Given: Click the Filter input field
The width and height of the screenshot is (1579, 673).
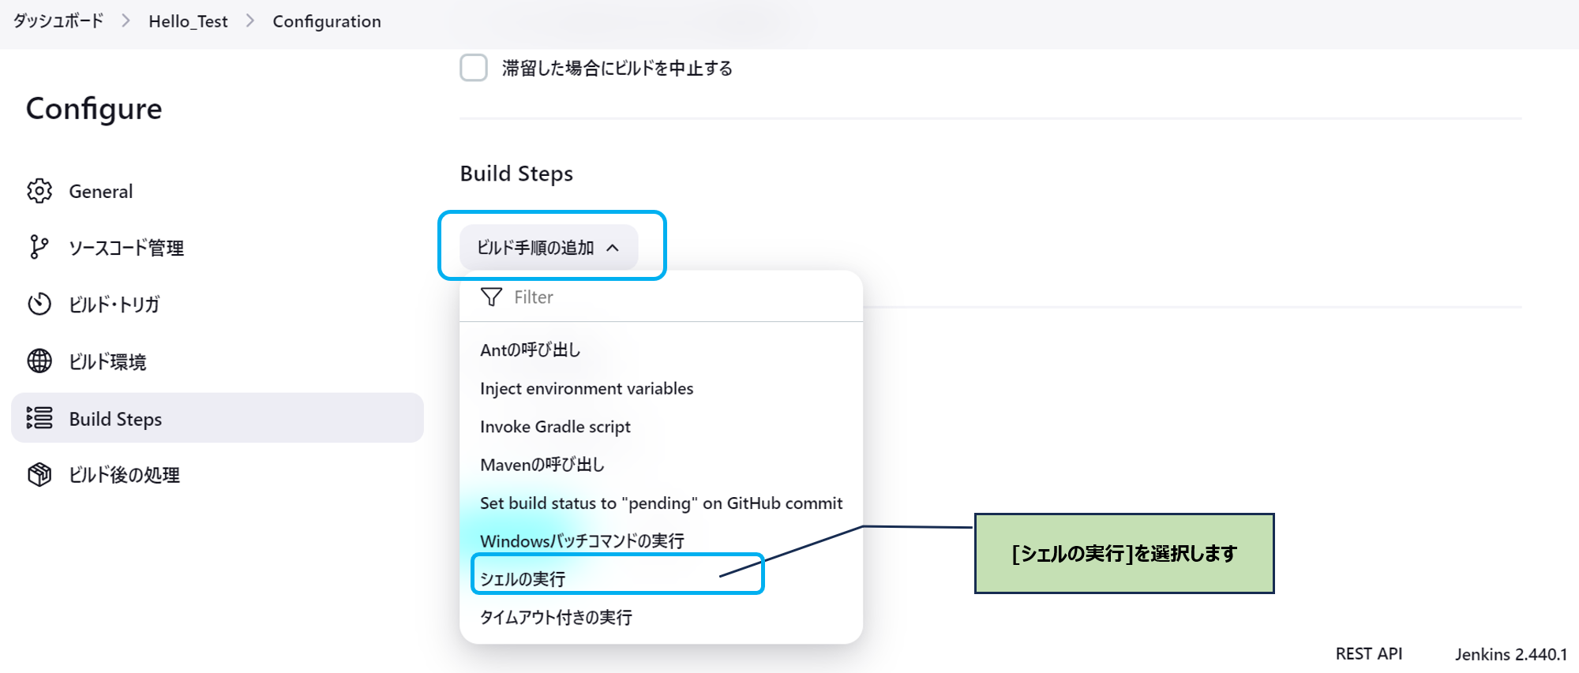Looking at the screenshot, I should (661, 297).
